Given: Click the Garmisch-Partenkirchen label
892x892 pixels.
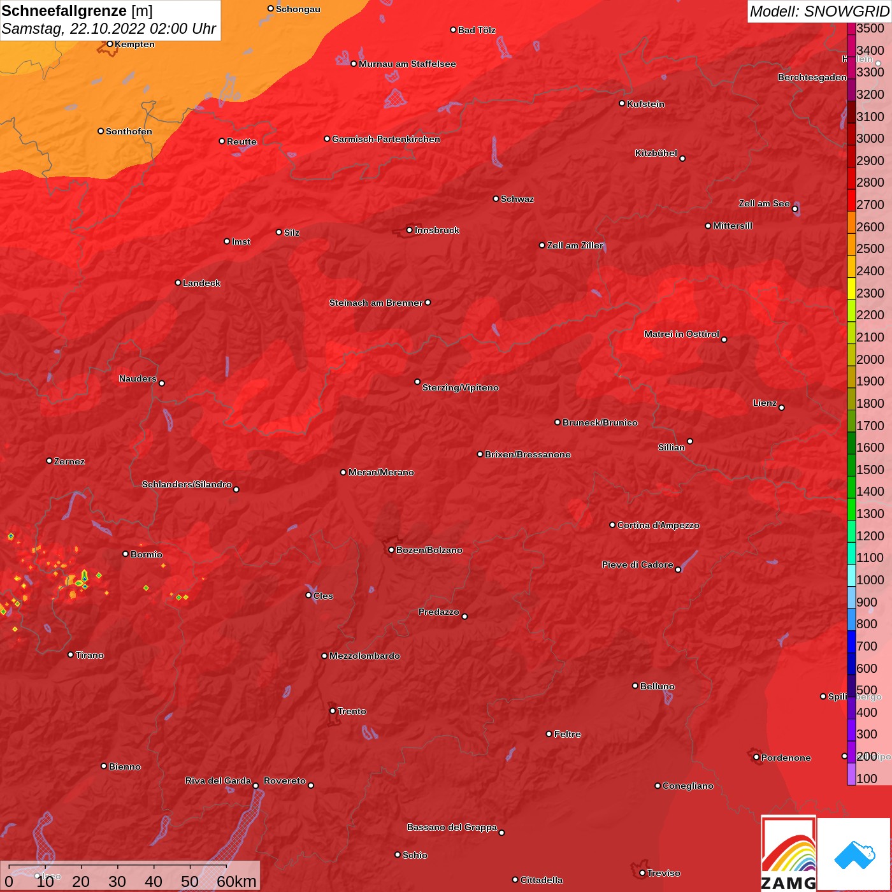Looking at the screenshot, I should tap(386, 139).
